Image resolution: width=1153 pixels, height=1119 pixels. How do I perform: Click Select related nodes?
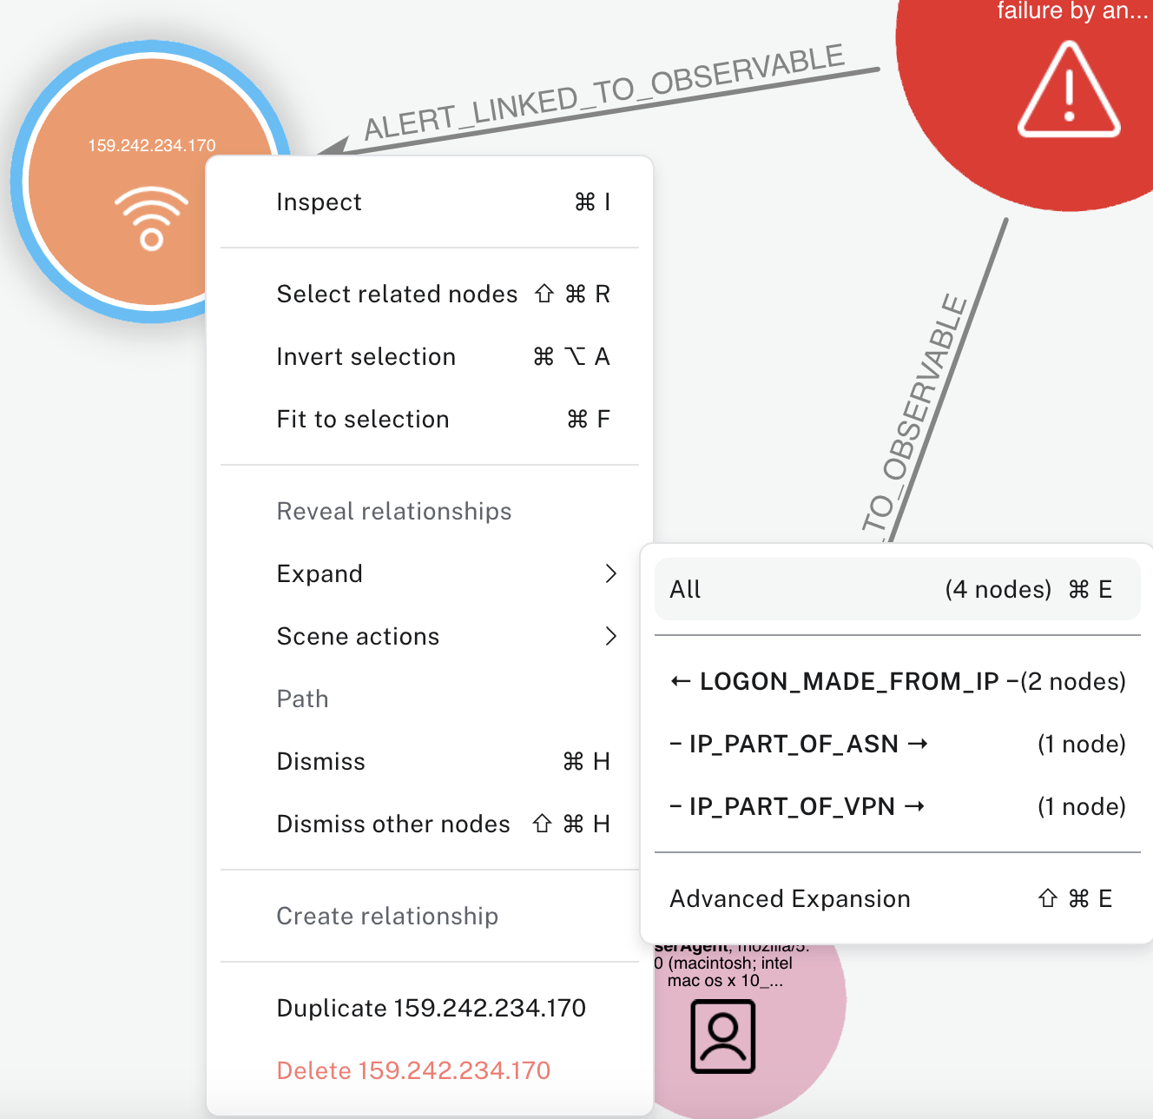396,294
